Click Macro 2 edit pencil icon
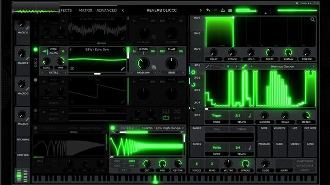The image size is (330, 185). [27, 59]
